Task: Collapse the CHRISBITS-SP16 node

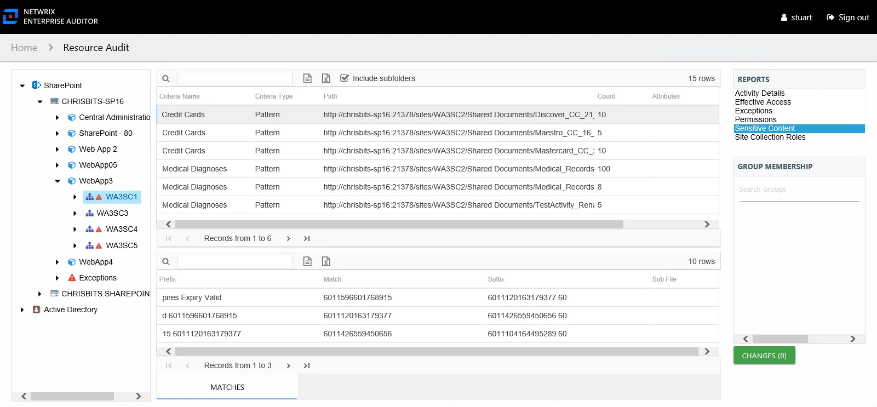Action: click(x=40, y=101)
